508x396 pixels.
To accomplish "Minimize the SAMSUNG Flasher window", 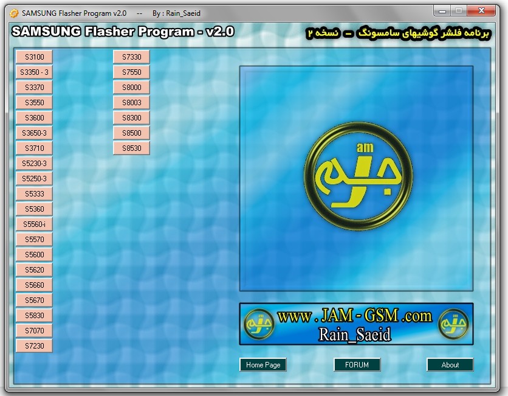I will pos(442,11).
